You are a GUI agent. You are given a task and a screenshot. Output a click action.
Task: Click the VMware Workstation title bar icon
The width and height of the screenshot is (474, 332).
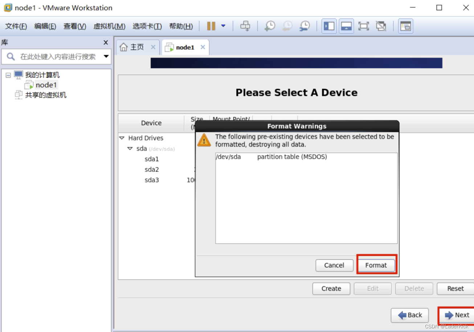[x=8, y=8]
